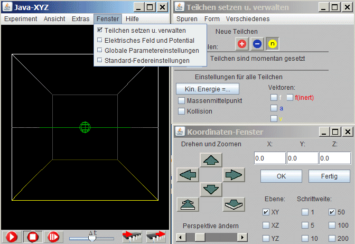Enable the Massenmittelpunkt checkbox
355x244 pixels.
(181, 100)
